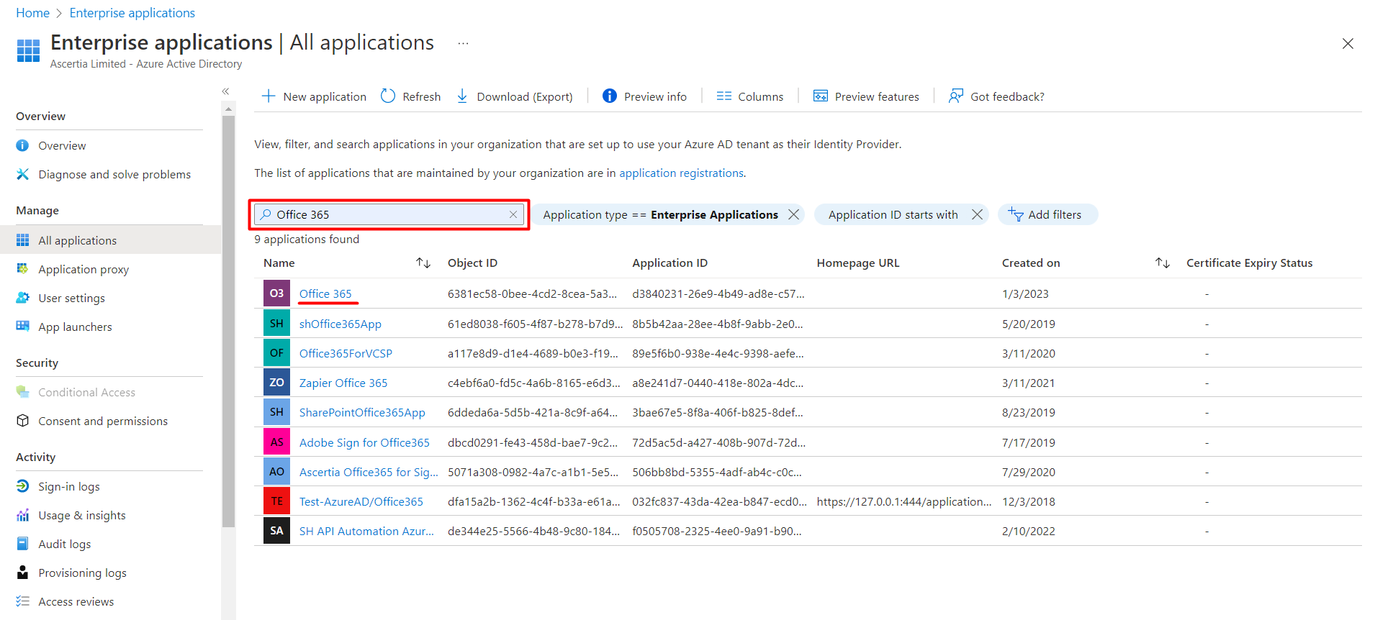This screenshot has width=1375, height=620.
Task: Click the TE Test-AzureAD tile icon
Action: pyautogui.click(x=276, y=501)
